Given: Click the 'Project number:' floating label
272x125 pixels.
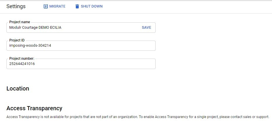Looking at the screenshot, I should (22, 59).
